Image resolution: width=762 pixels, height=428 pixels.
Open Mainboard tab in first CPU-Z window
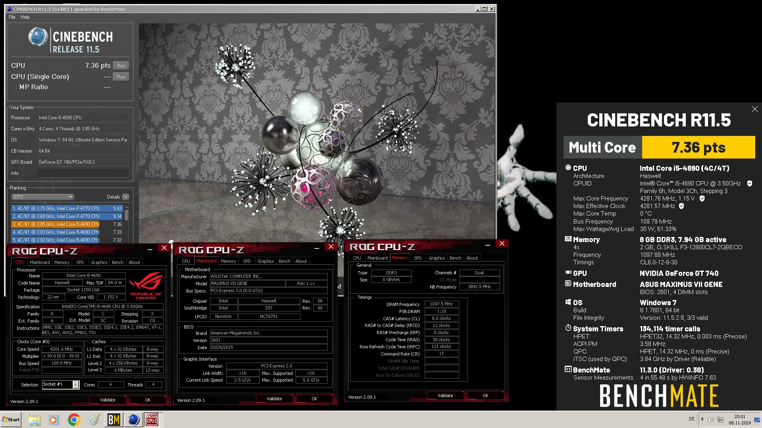click(x=40, y=262)
